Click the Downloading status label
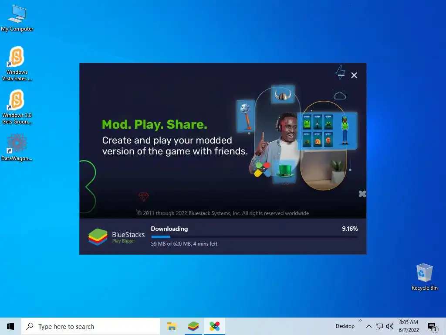Screen dimensions: 446x335 pos(169,229)
